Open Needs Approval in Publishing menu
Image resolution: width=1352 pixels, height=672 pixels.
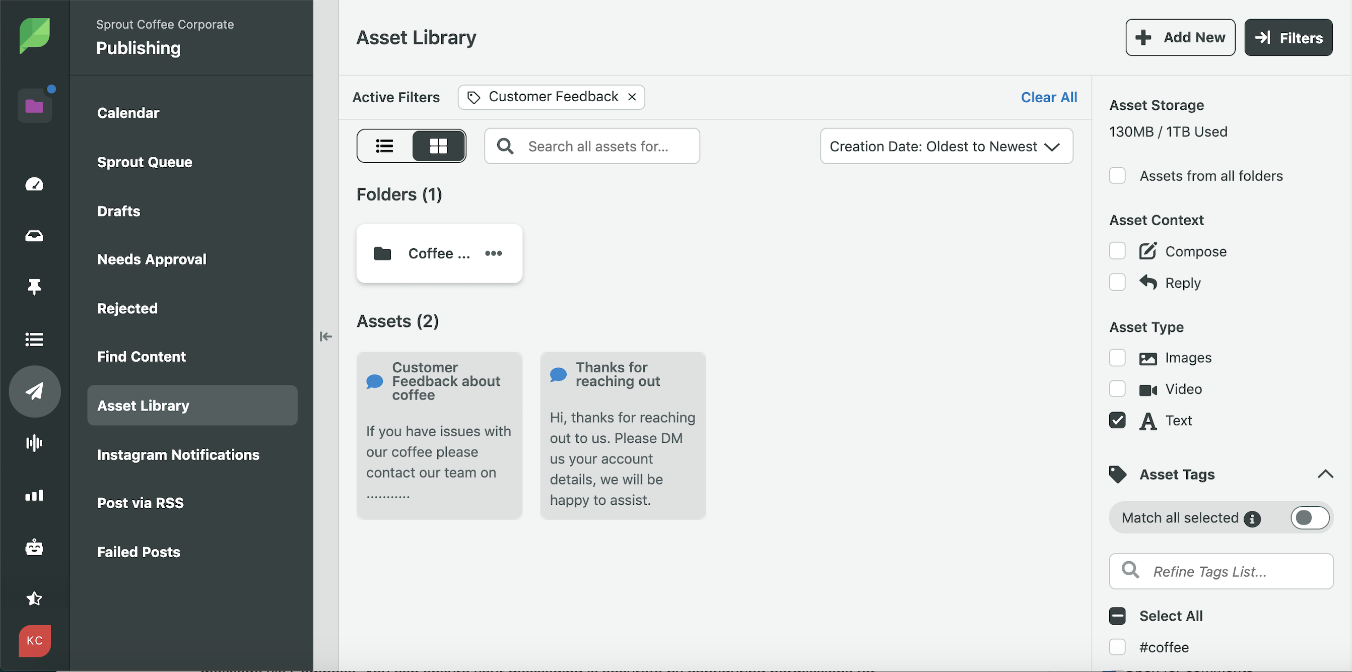[152, 259]
